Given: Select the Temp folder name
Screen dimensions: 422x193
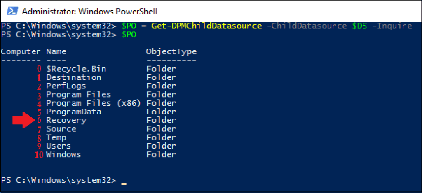Looking at the screenshot, I should [56, 137].
